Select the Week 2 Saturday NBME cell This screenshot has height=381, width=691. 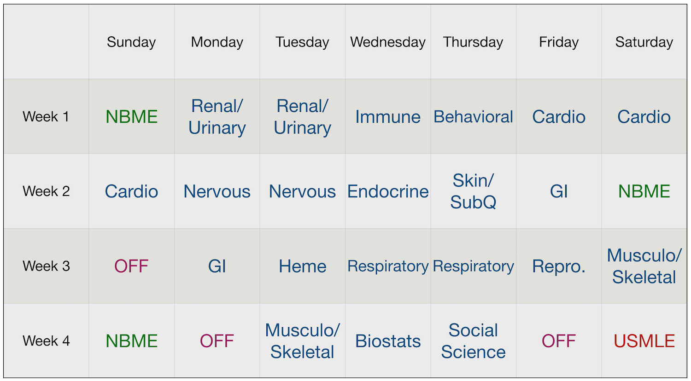click(644, 191)
